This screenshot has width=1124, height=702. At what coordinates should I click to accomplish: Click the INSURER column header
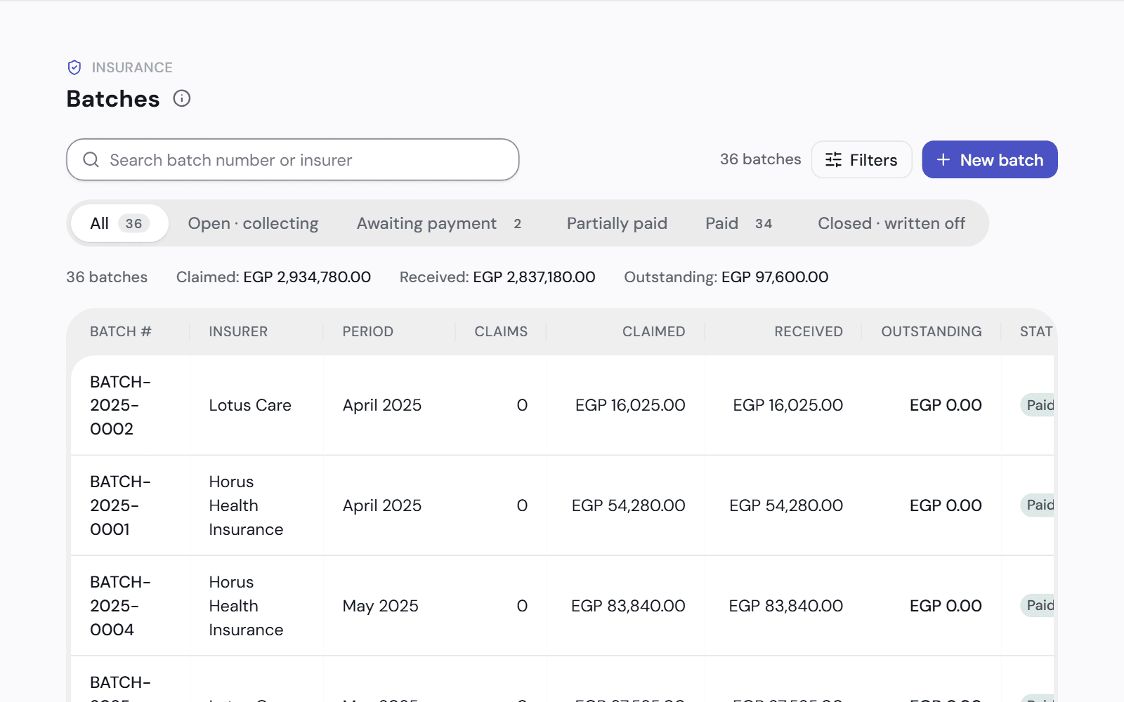pyautogui.click(x=238, y=331)
